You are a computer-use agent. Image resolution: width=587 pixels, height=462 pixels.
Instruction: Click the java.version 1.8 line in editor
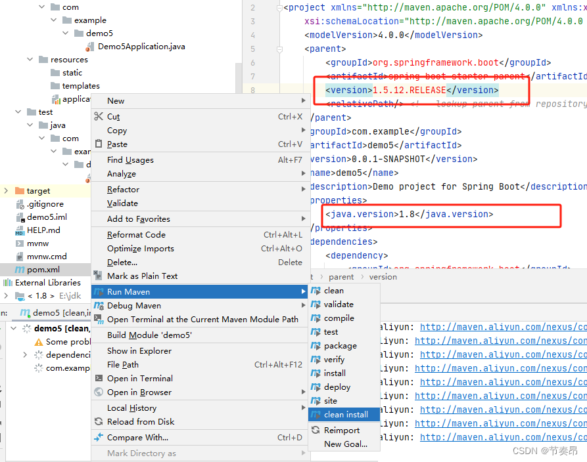pos(409,214)
